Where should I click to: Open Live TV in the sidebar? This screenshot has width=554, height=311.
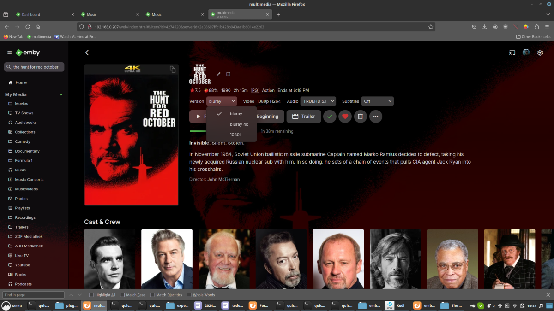coord(22,255)
